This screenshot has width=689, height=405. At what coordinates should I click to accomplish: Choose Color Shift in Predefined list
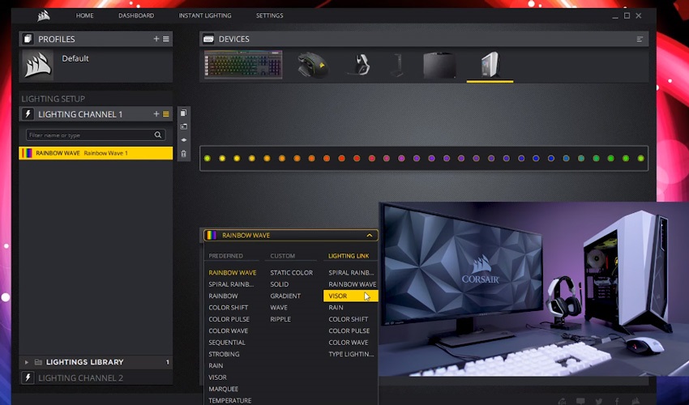pos(229,308)
